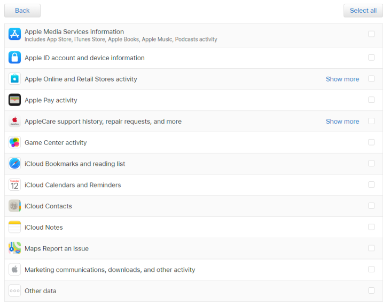Click the blue lock Apple ID icon
Viewport: 390px width, 307px height.
[14, 58]
